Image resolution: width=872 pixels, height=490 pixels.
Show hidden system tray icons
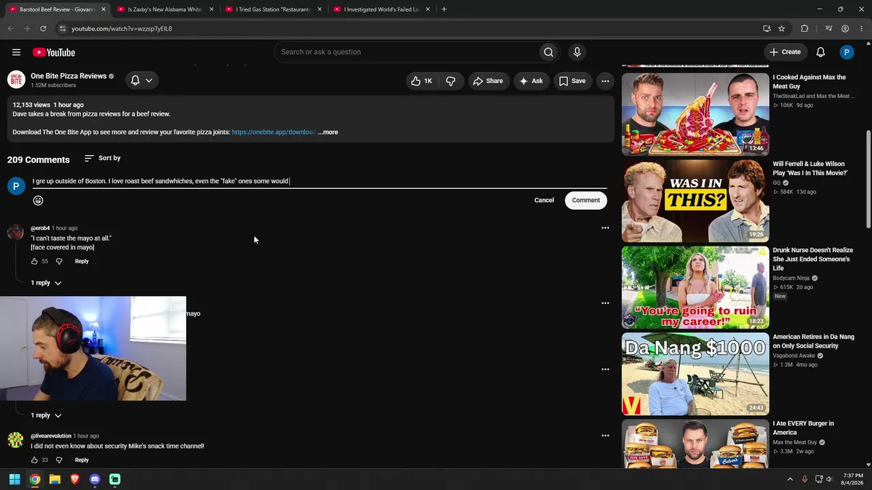pos(790,479)
